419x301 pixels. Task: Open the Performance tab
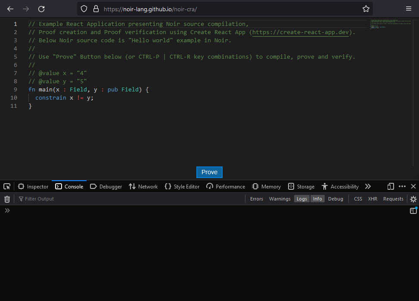pos(226,186)
